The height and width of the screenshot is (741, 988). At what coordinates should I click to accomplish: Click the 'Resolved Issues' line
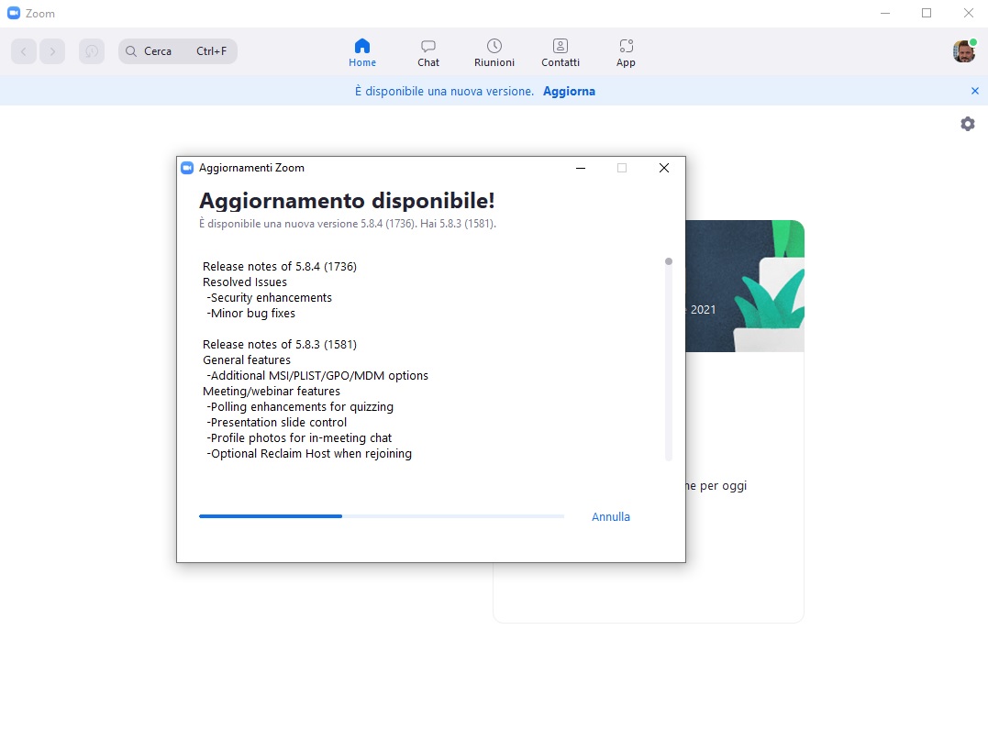pyautogui.click(x=245, y=282)
